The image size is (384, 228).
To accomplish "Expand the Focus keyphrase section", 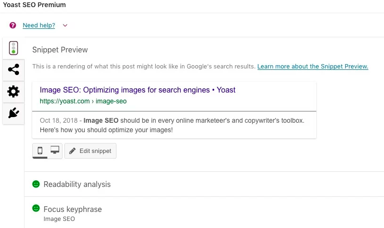I will pyautogui.click(x=204, y=212).
